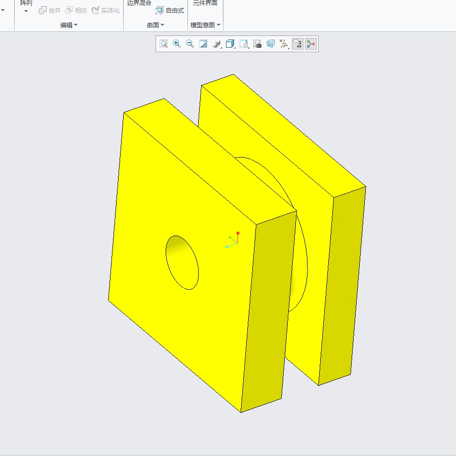
Task: Expand the 模型意图 group dropdown
Action: [205, 25]
